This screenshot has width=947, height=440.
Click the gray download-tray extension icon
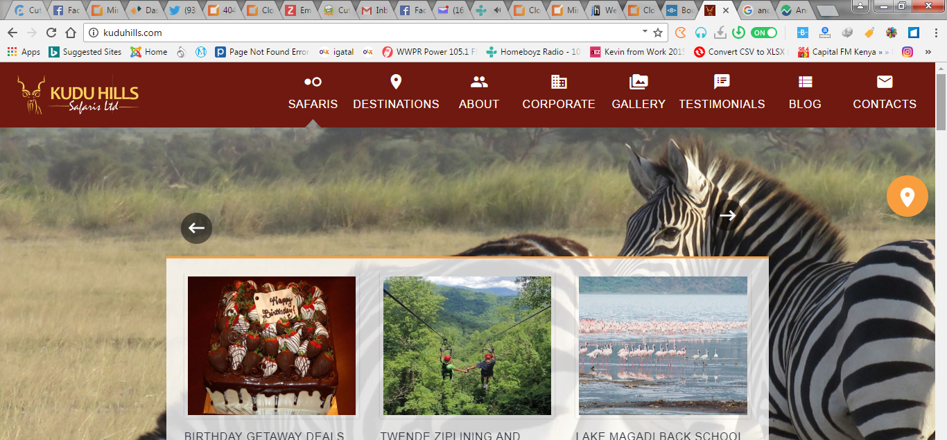pos(720,33)
